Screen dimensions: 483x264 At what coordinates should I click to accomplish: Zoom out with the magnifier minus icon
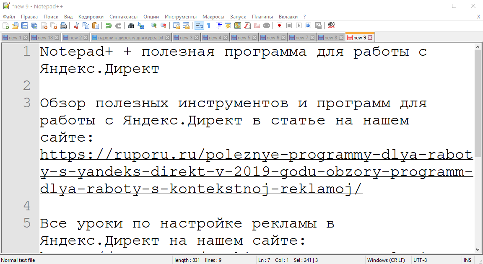pyautogui.click(x=163, y=26)
